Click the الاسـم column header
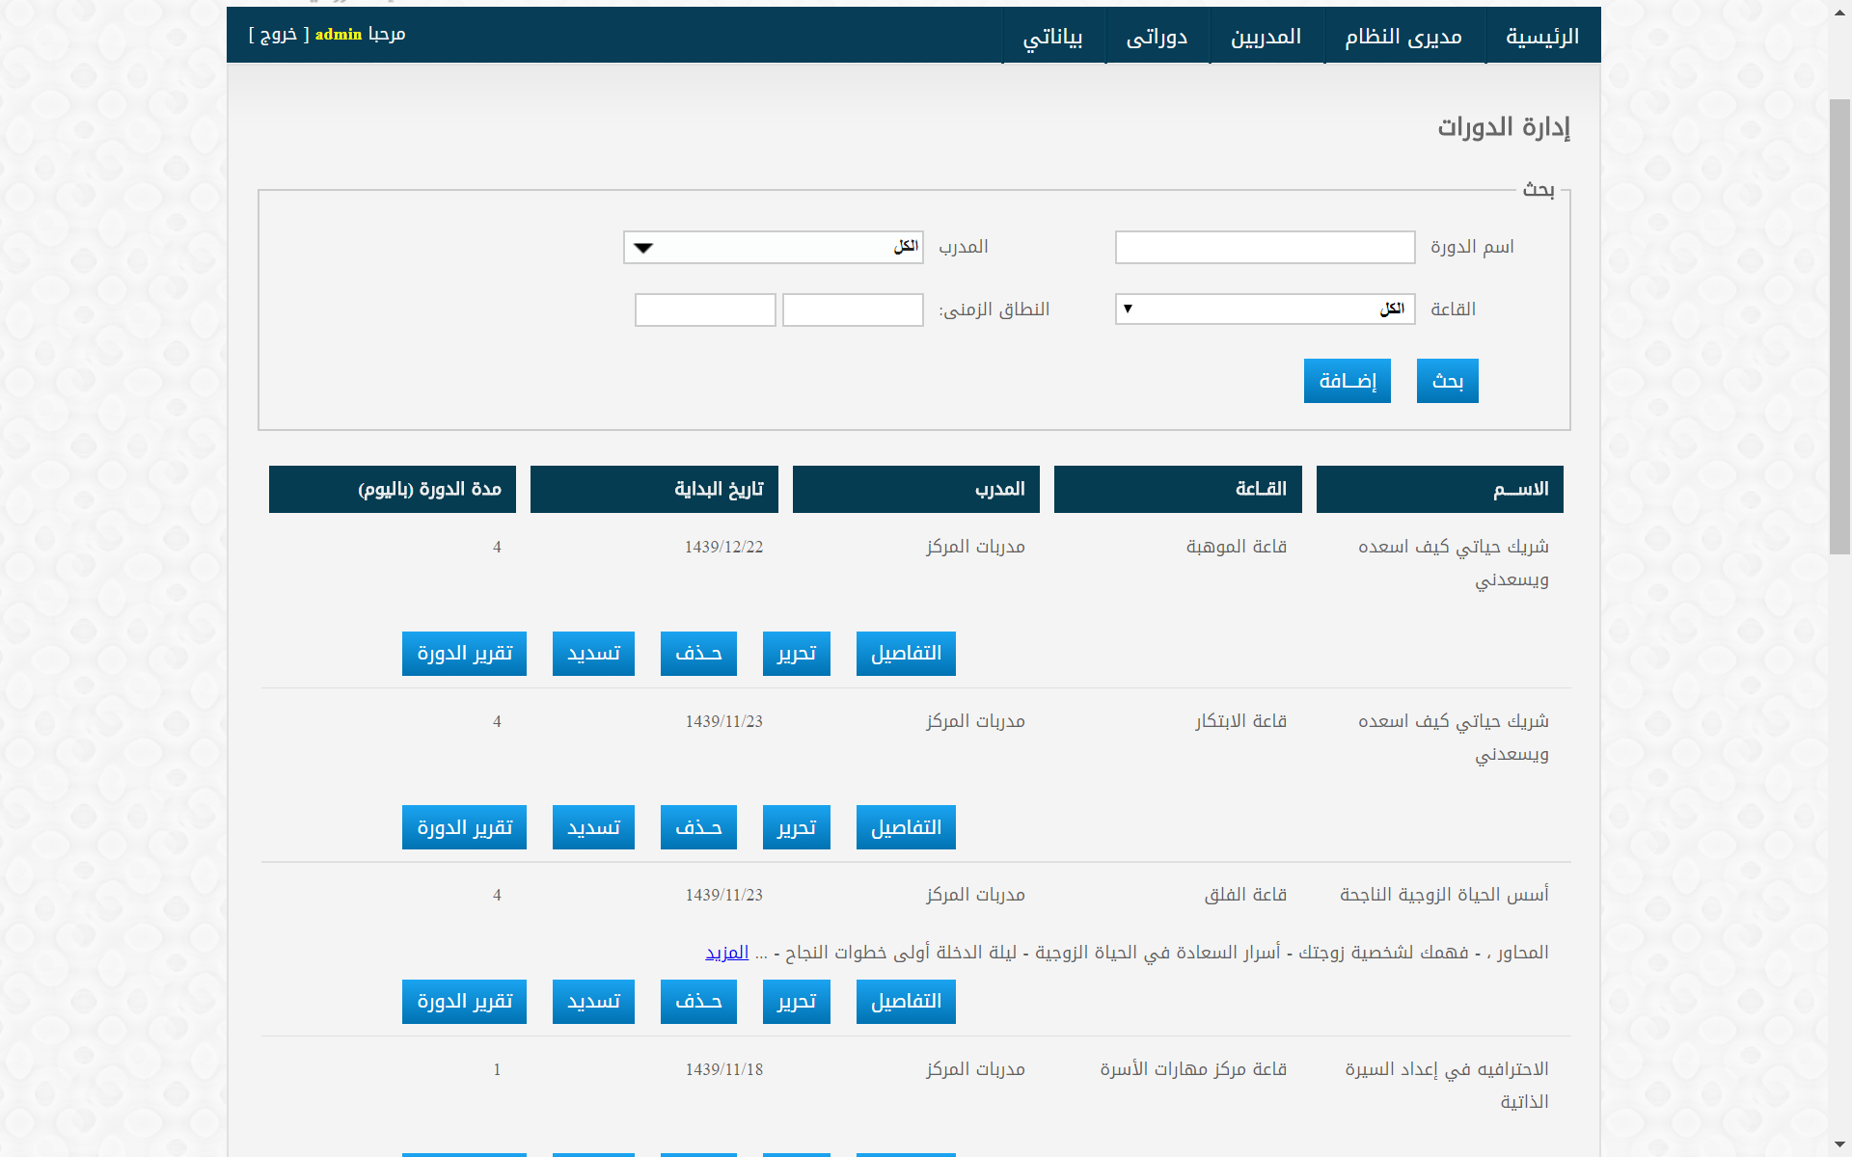Viewport: 1852px width, 1157px height. point(1439,489)
